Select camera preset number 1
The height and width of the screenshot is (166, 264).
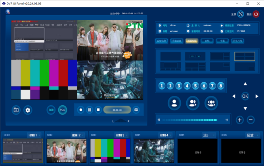click(x=162, y=86)
